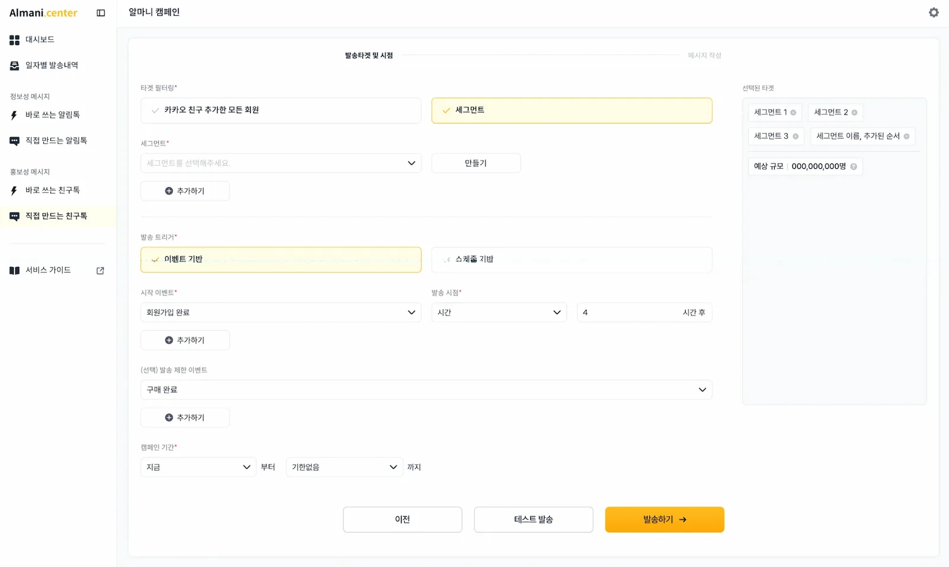Open the 시간 unit dropdown
The height and width of the screenshot is (567, 949).
click(499, 312)
